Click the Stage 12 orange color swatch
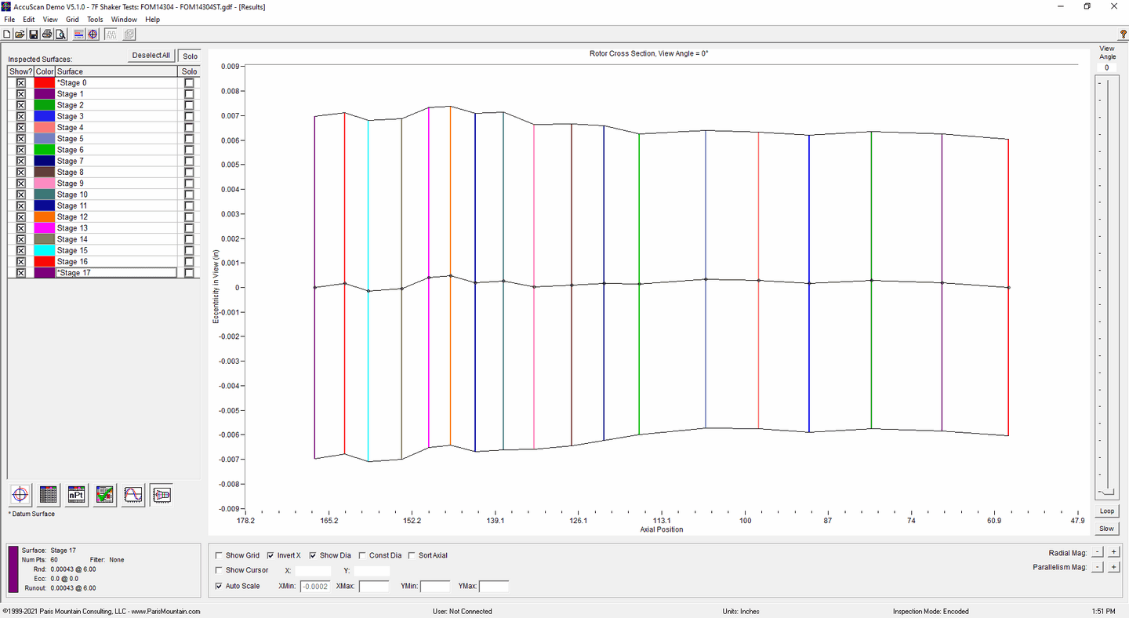 coord(44,217)
